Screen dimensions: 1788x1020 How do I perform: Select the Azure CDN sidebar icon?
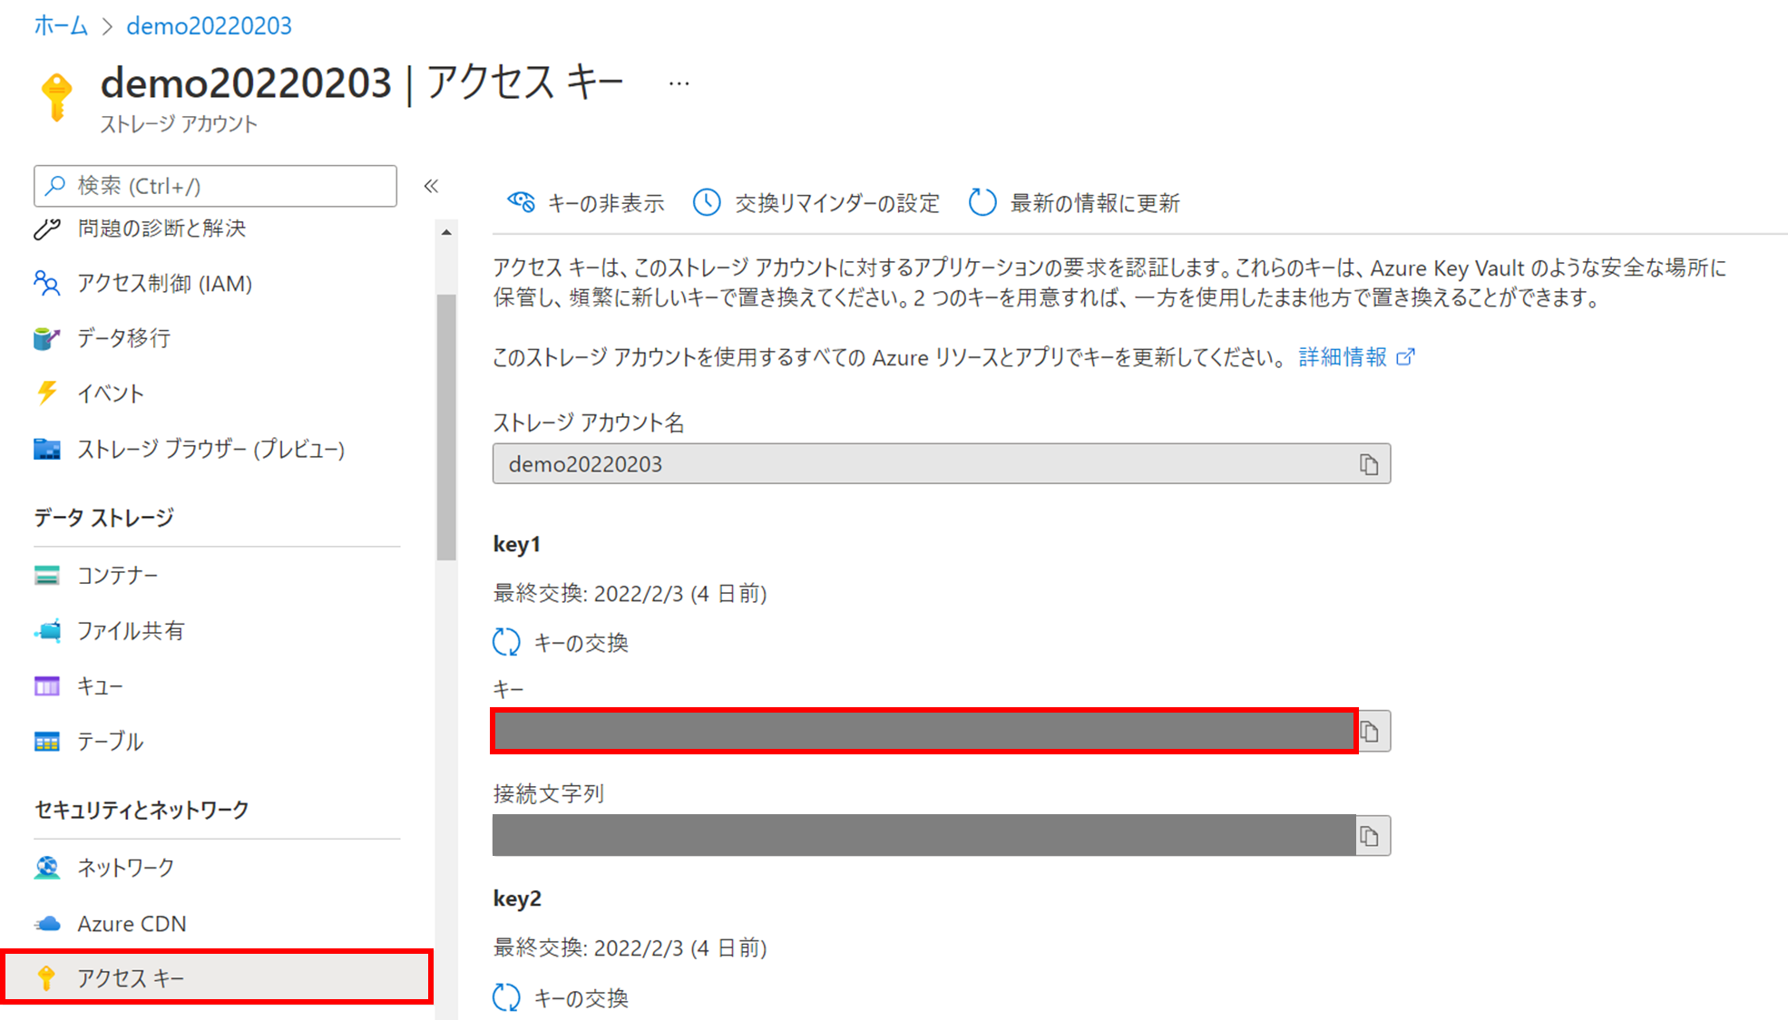click(x=132, y=923)
